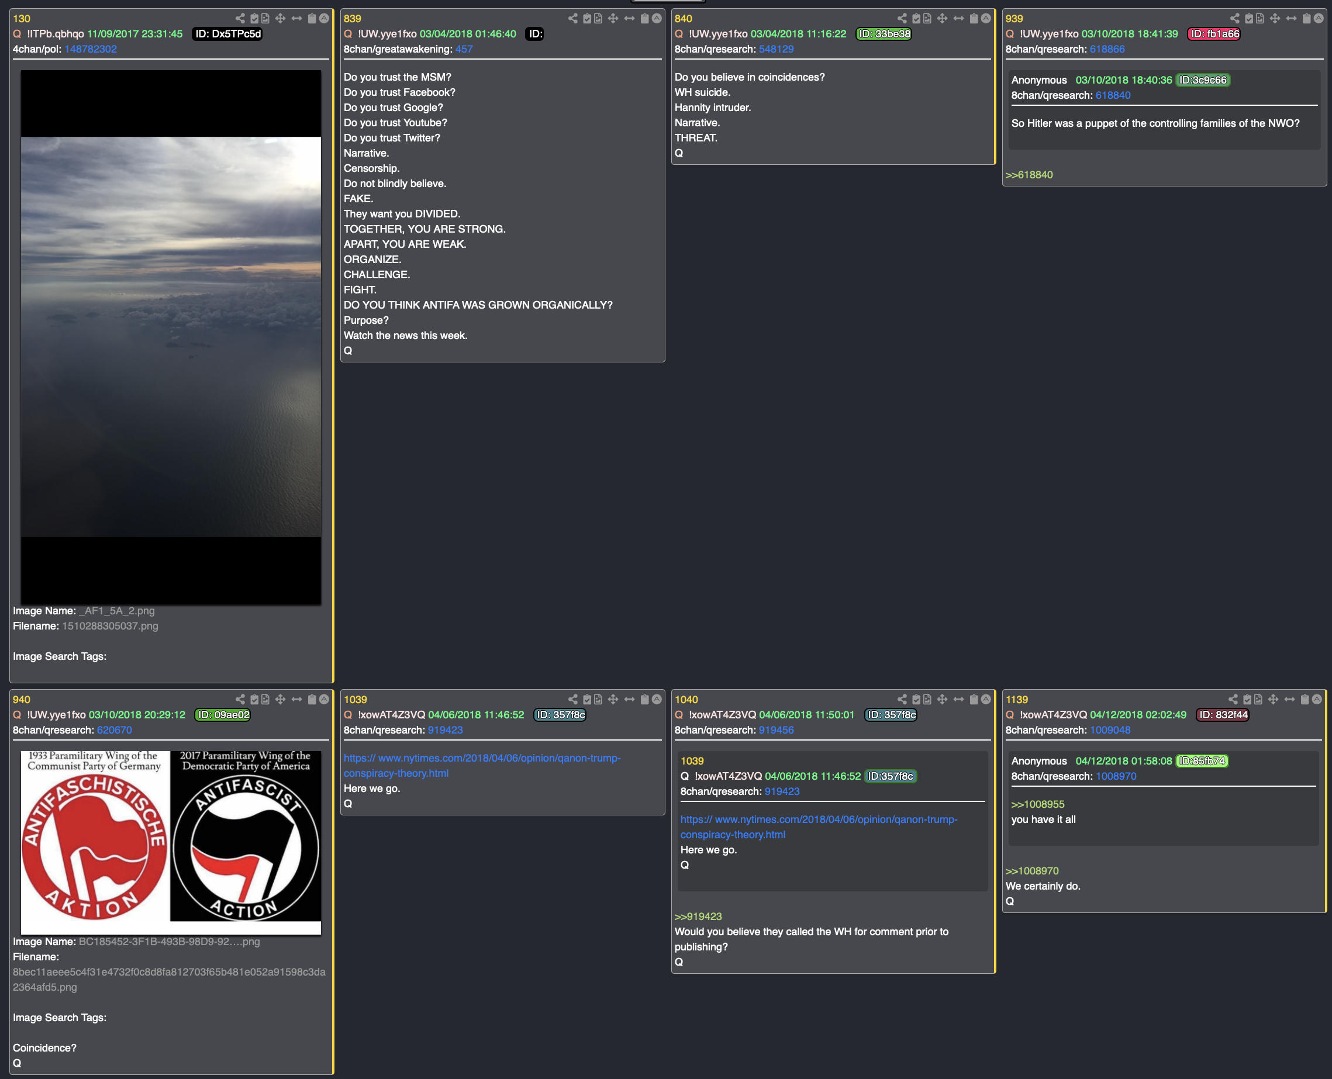Click clipboard icon on post 1040
Screen dimensions: 1332x1079
(974, 699)
